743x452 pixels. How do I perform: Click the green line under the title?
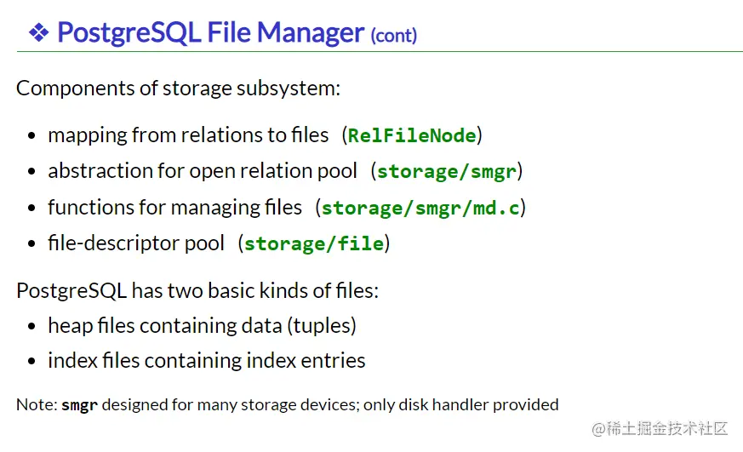[380, 52]
